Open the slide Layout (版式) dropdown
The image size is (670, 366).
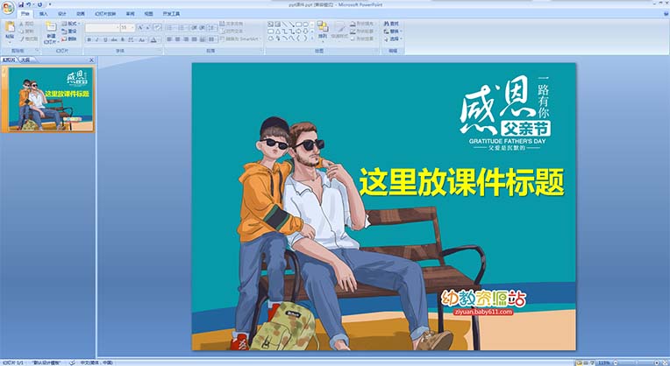[x=70, y=24]
